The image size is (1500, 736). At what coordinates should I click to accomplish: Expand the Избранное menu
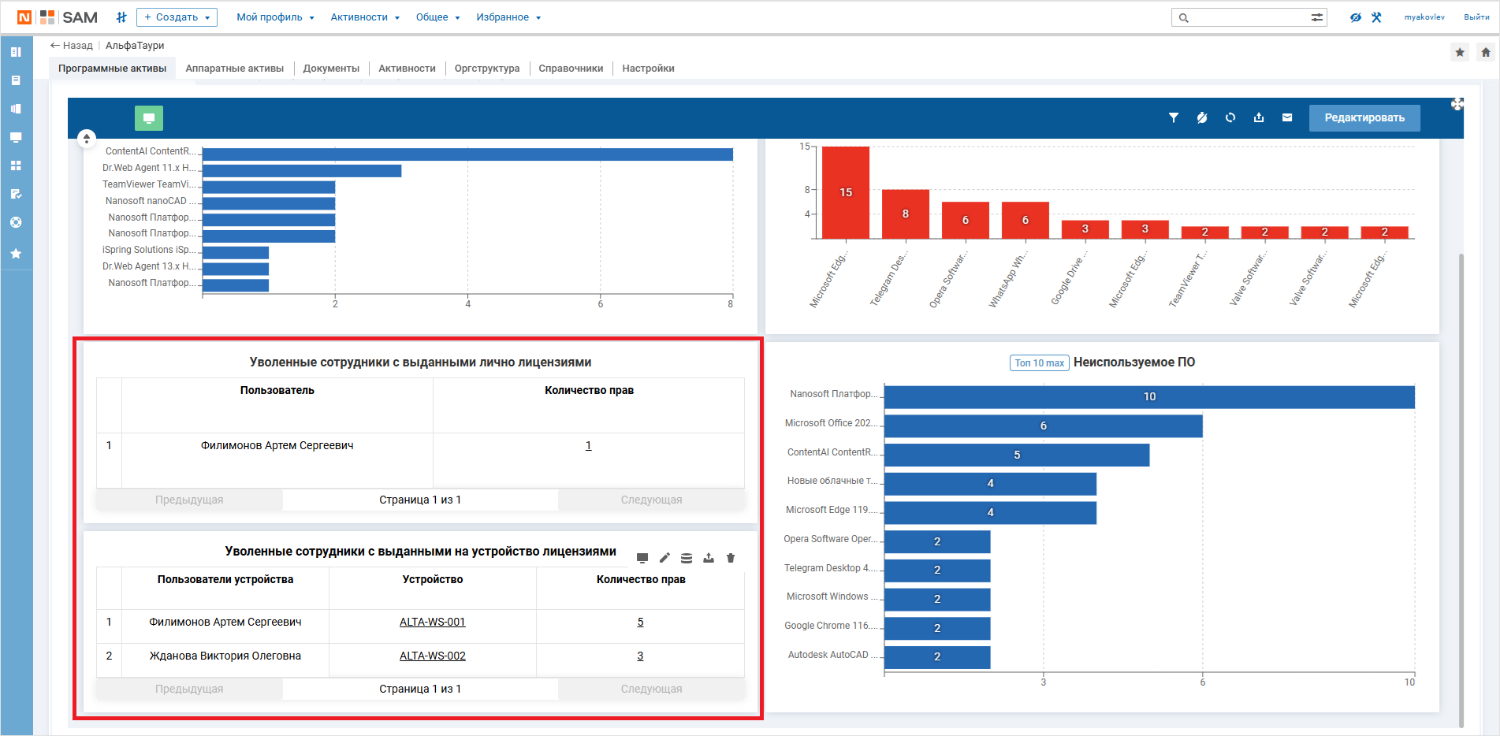(508, 17)
